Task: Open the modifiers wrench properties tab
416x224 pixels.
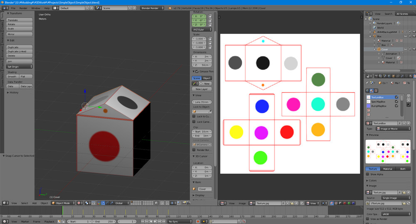Action: tap(402, 76)
